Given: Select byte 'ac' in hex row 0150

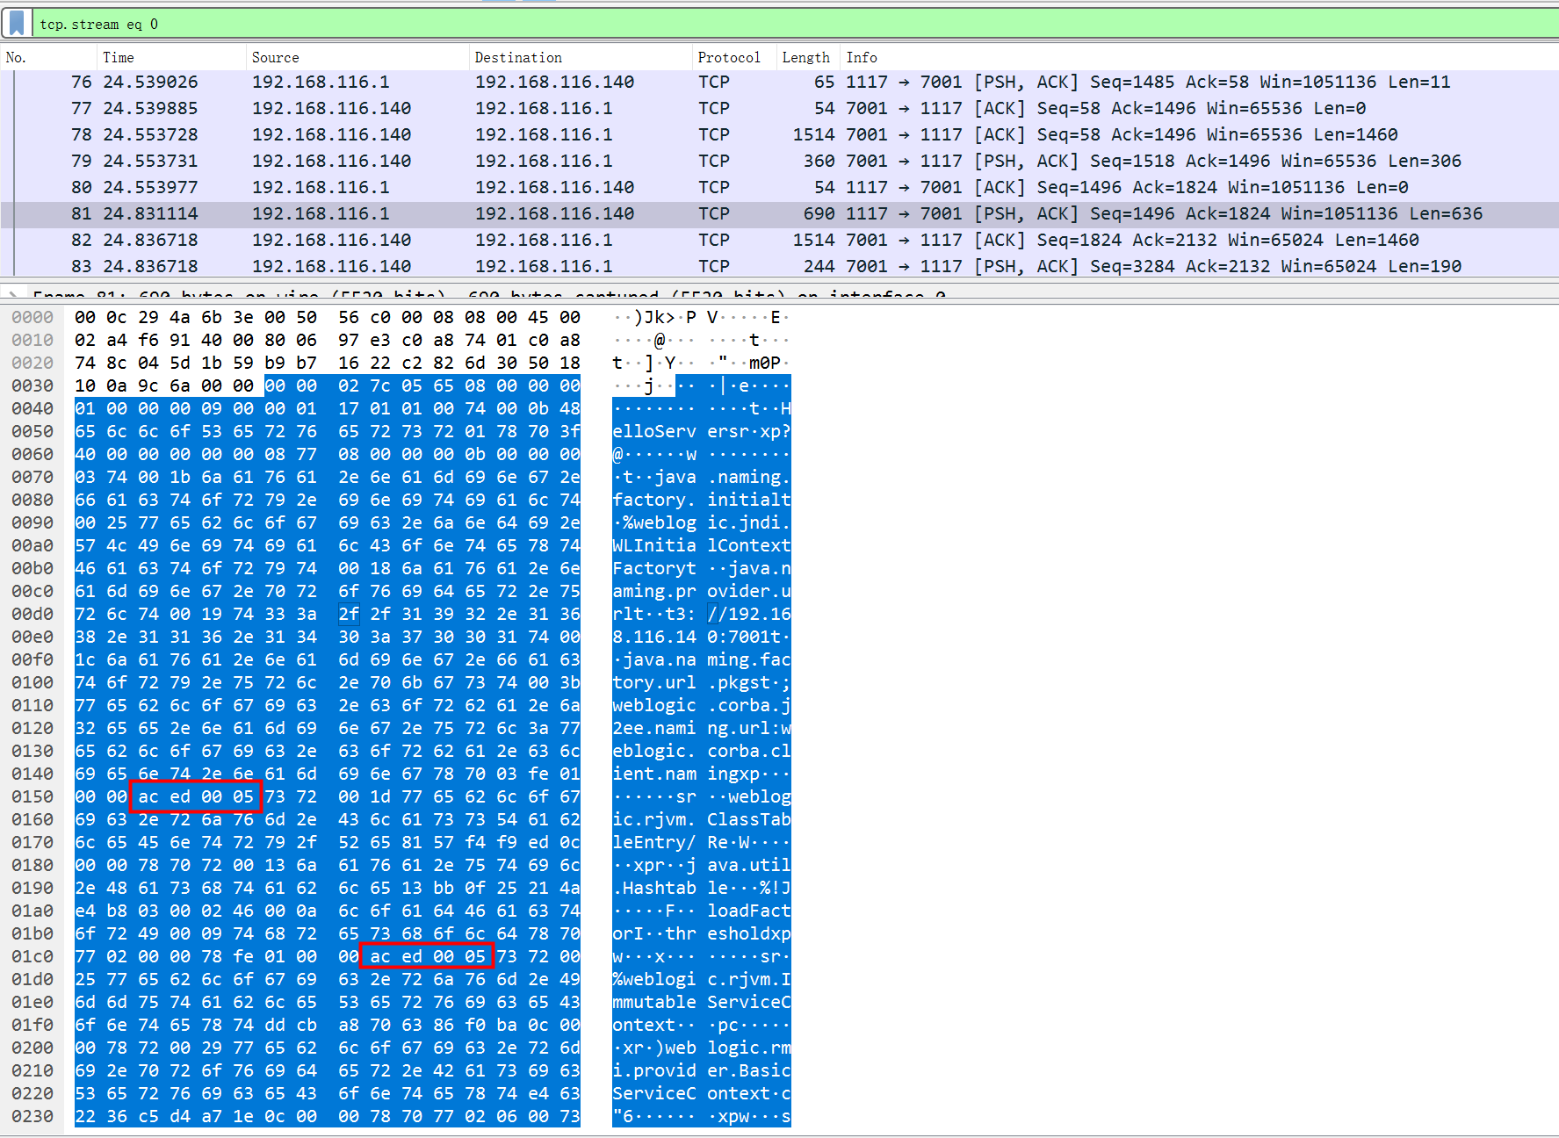Looking at the screenshot, I should 148,796.
